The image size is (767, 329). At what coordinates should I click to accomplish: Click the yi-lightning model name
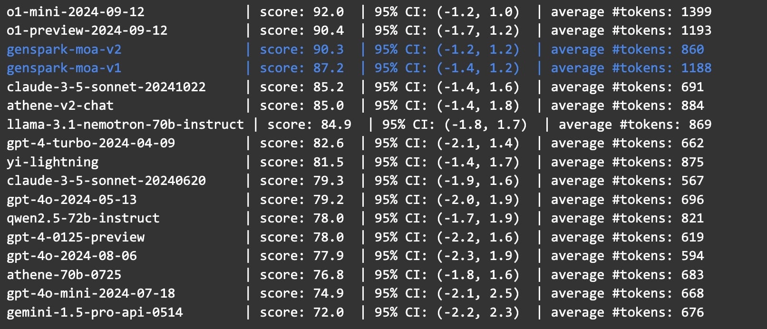[53, 162]
